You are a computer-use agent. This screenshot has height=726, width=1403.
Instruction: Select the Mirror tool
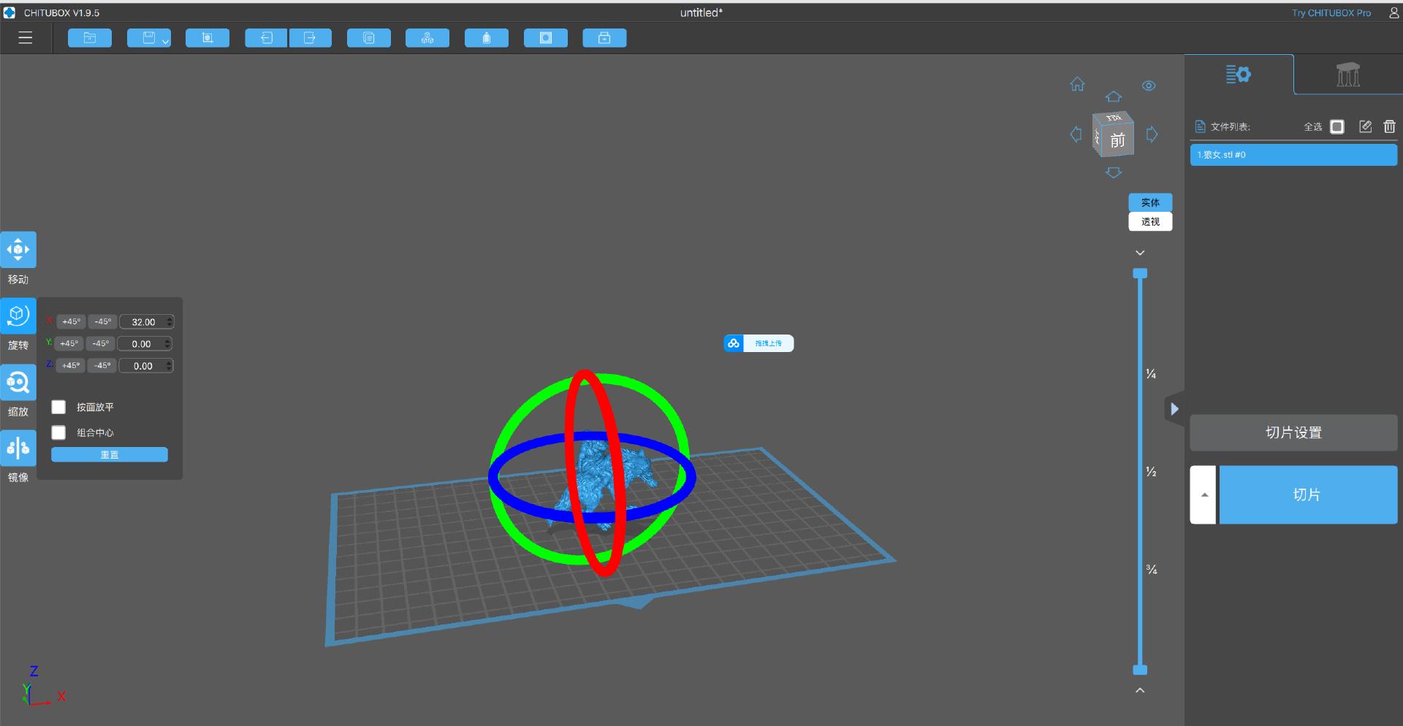[x=18, y=448]
